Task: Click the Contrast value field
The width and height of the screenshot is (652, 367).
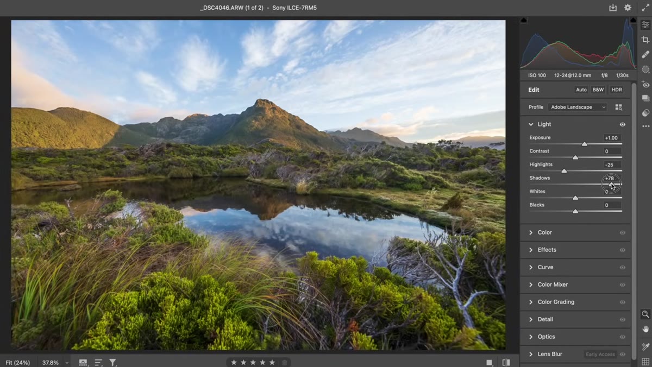Action: point(611,151)
